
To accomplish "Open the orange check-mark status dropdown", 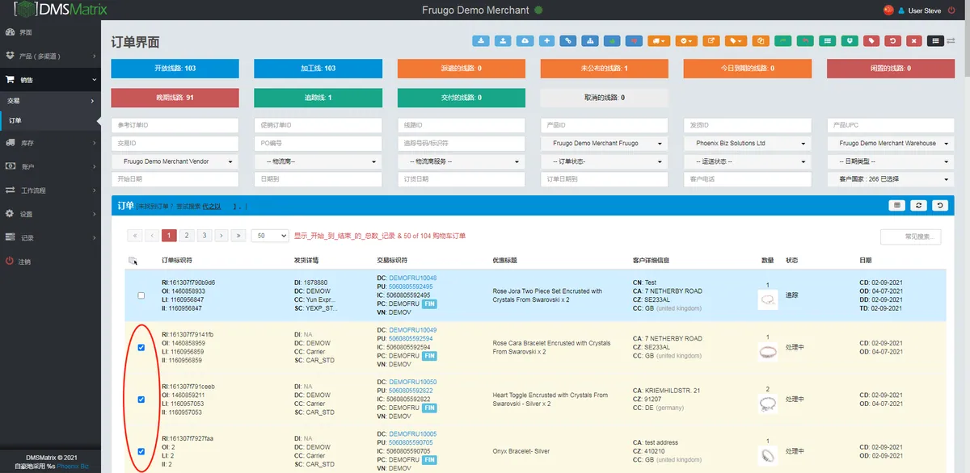I will [687, 40].
